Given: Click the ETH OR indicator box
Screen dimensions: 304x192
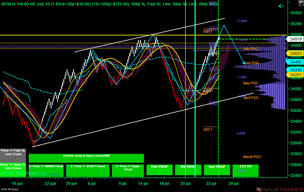Looking at the screenshot, I should point(246,171).
